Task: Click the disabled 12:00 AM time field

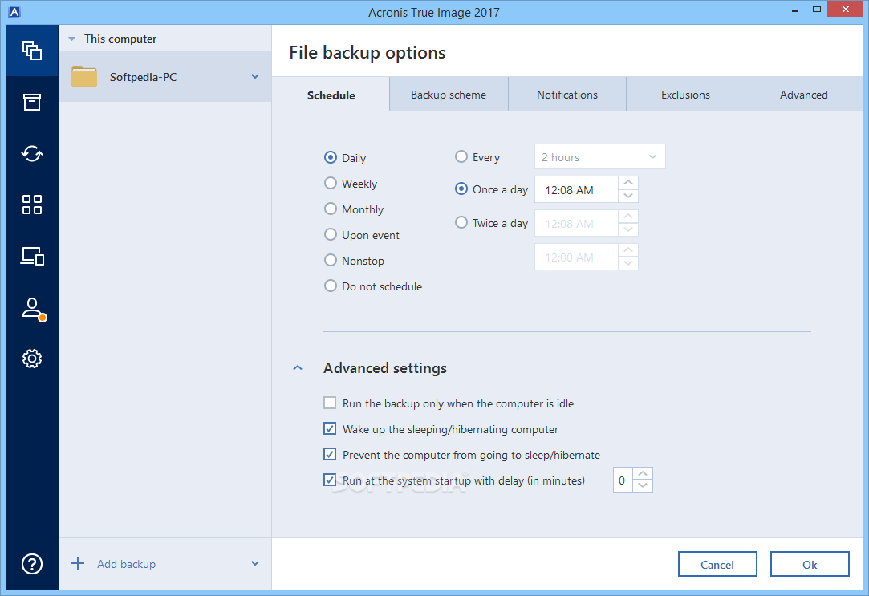Action: [576, 257]
